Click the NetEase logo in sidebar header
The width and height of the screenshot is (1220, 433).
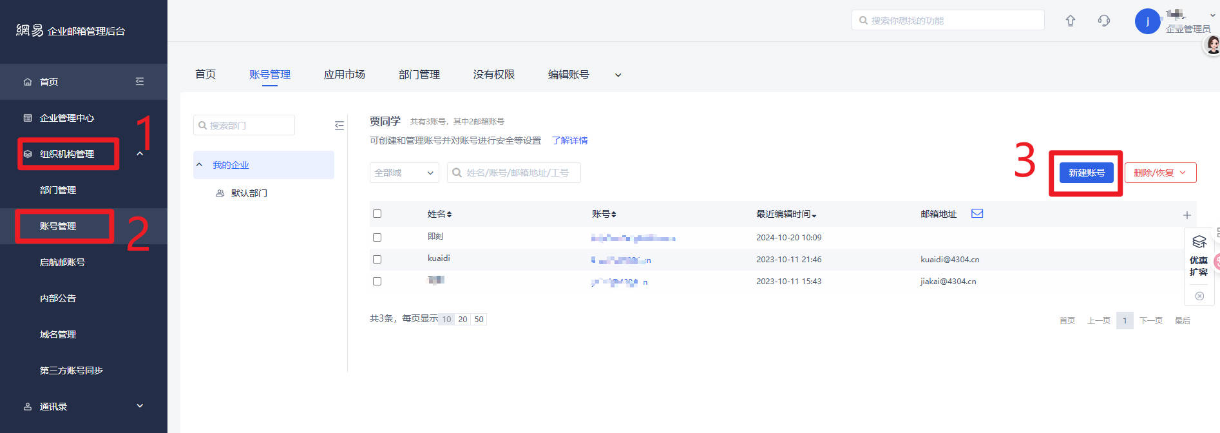click(30, 30)
